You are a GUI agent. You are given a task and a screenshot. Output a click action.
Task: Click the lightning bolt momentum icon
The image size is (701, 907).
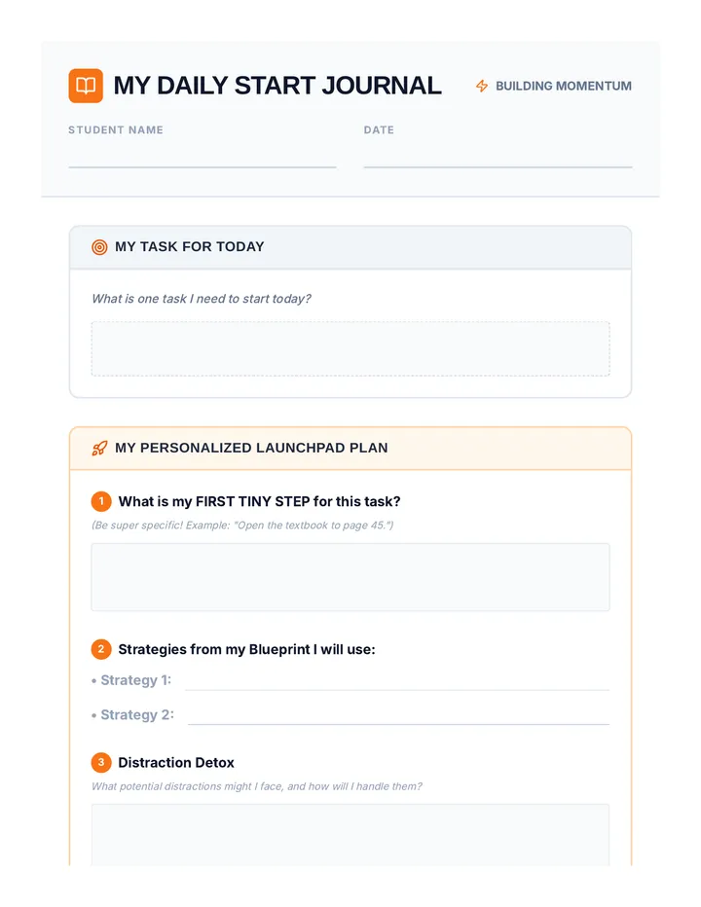click(x=482, y=87)
